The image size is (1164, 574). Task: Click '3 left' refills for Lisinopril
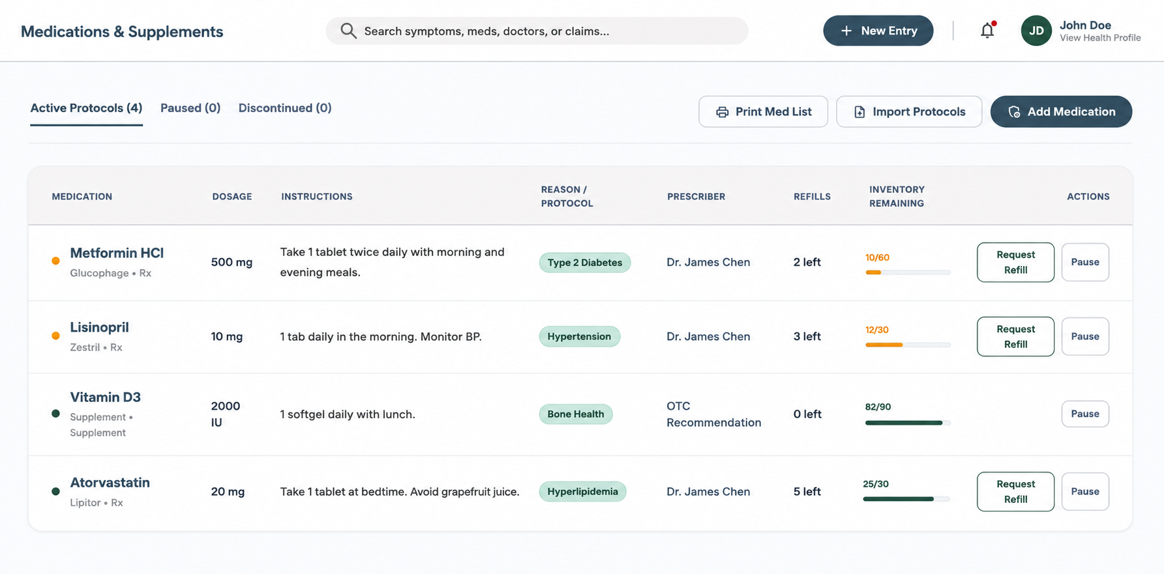[807, 336]
